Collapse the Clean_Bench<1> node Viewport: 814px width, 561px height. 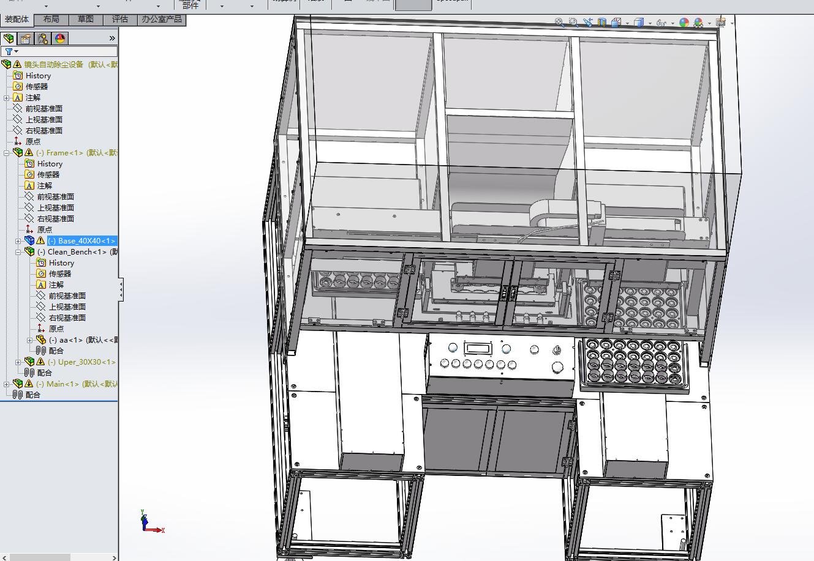tap(18, 252)
